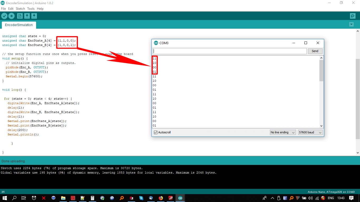360x202 pixels.
Task: Click the ENG language indicator
Action: [331, 198]
